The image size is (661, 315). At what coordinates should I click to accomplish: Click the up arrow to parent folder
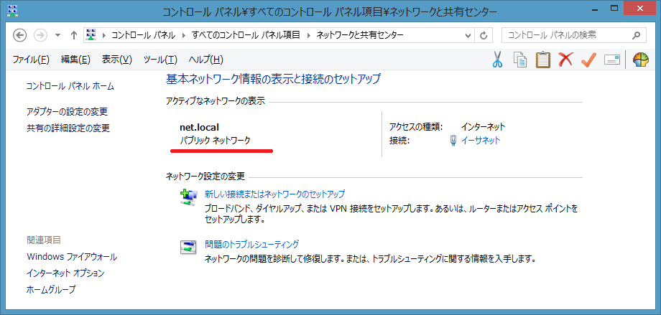click(x=73, y=35)
